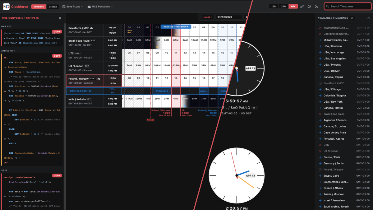Close the MCE Conversion Snippets panel

coord(60,18)
